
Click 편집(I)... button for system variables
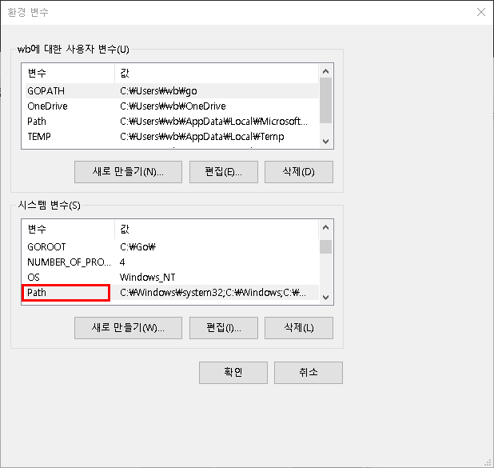coord(224,328)
